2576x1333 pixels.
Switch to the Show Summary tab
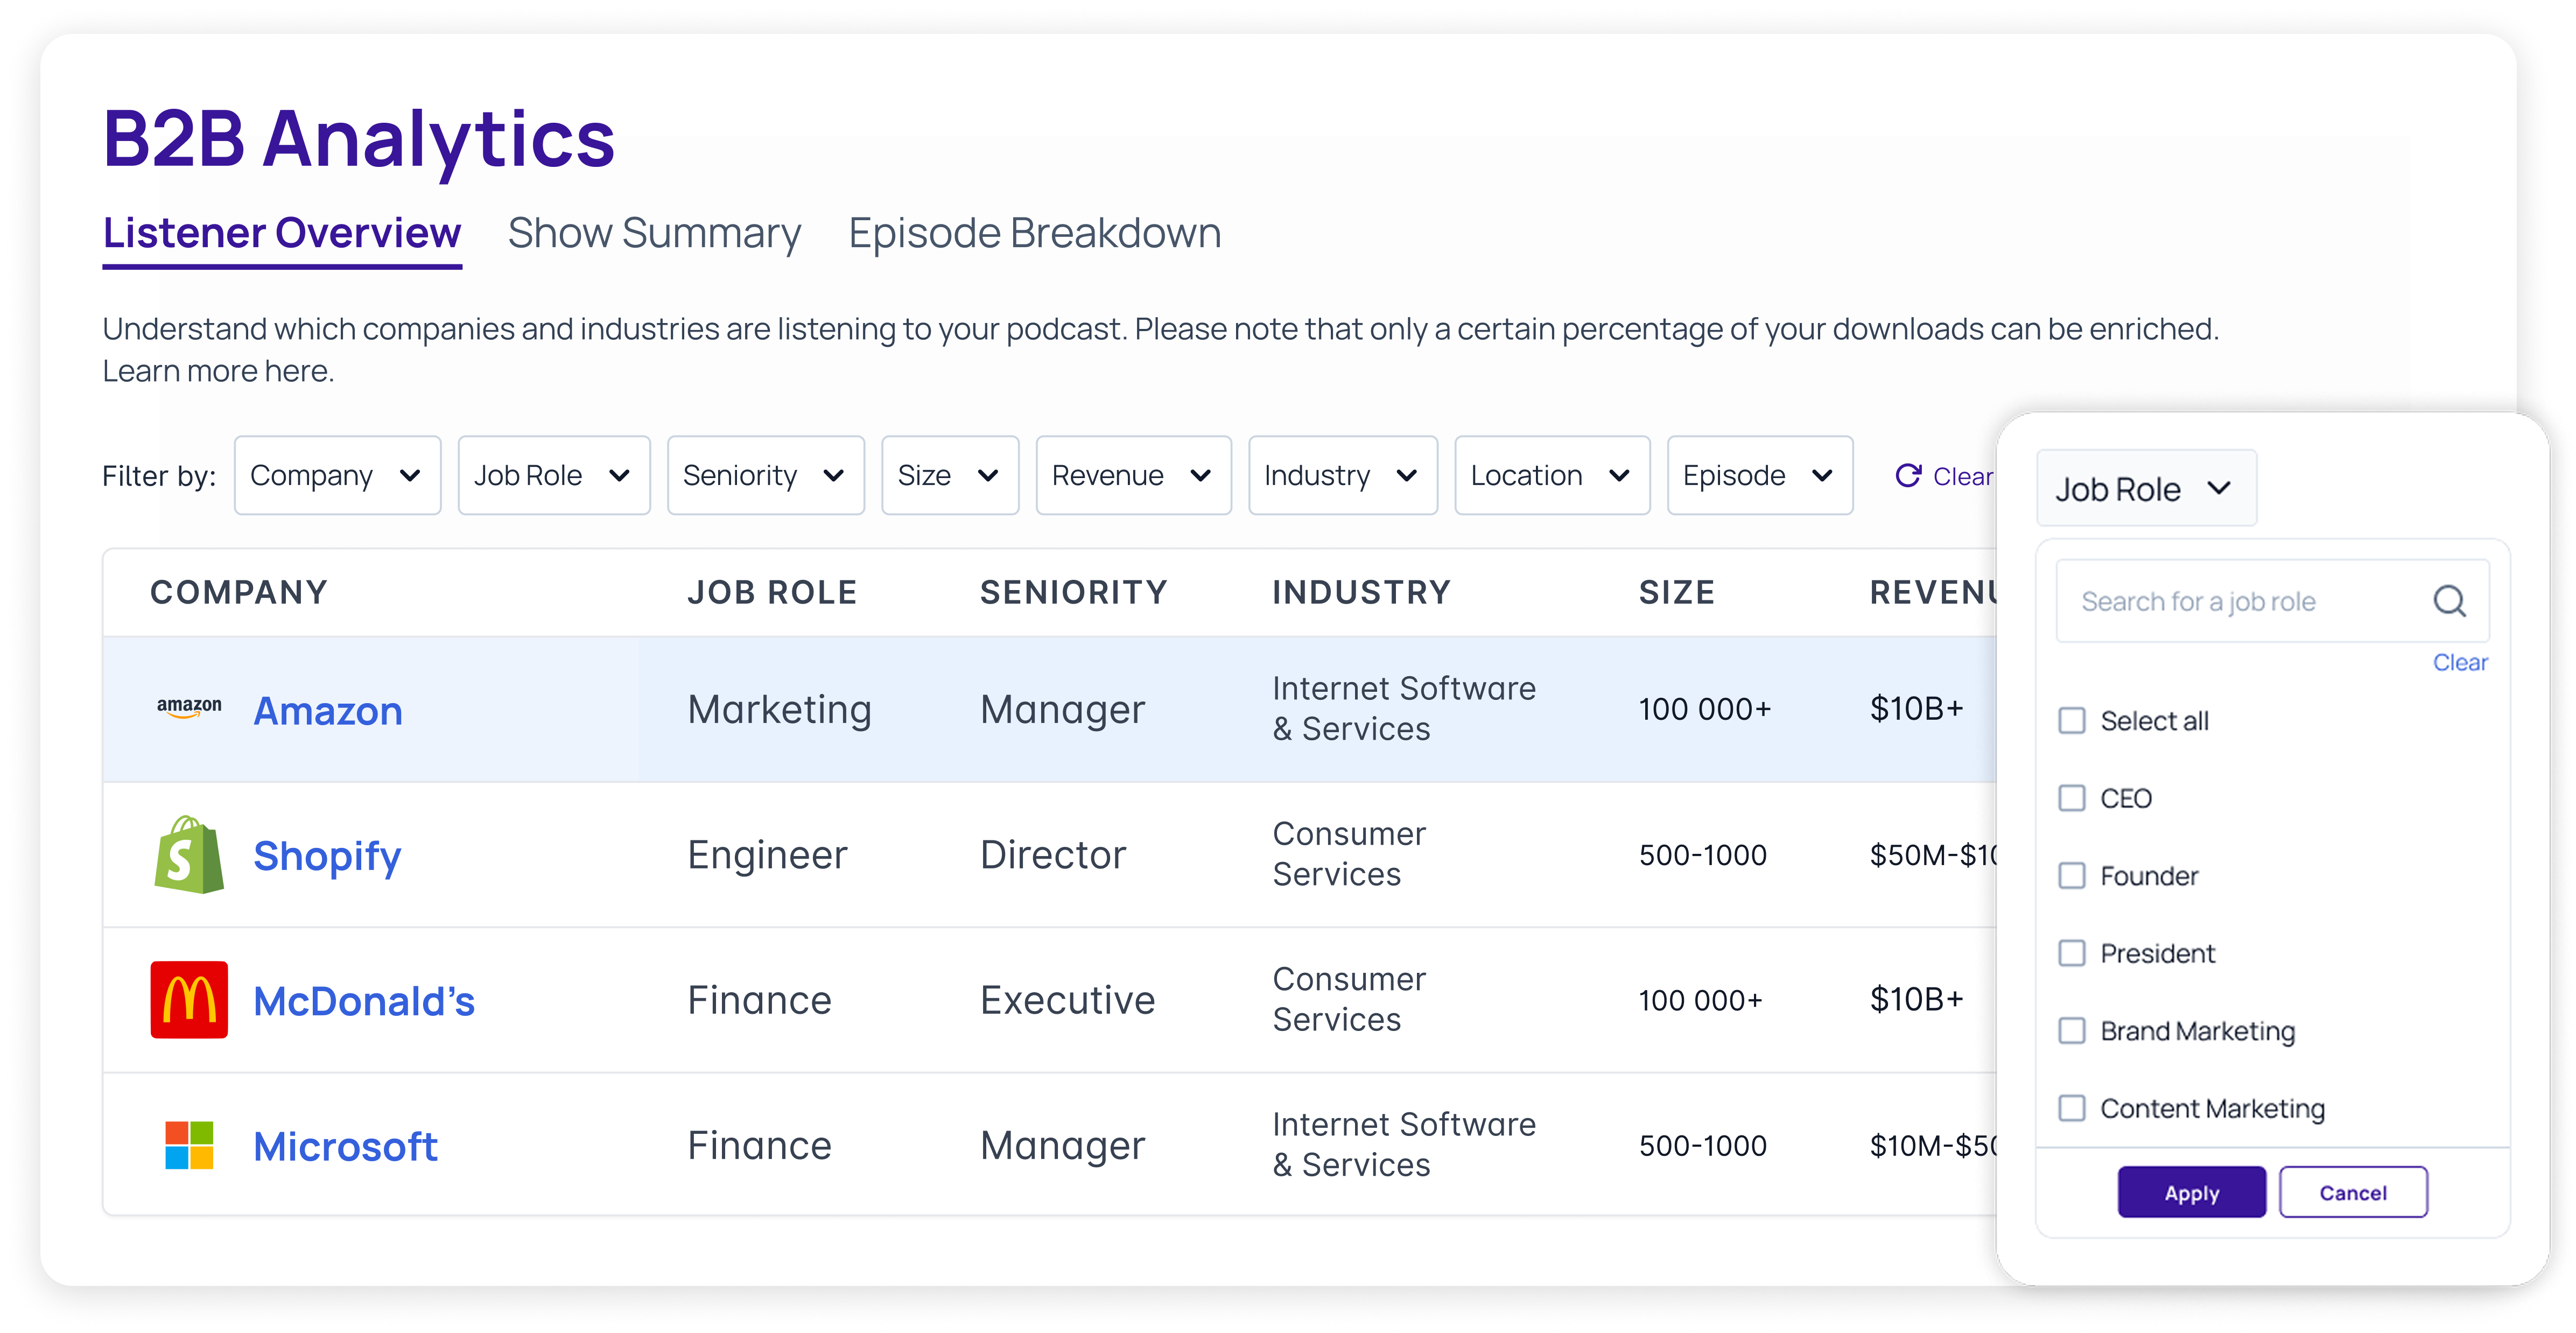click(x=654, y=233)
